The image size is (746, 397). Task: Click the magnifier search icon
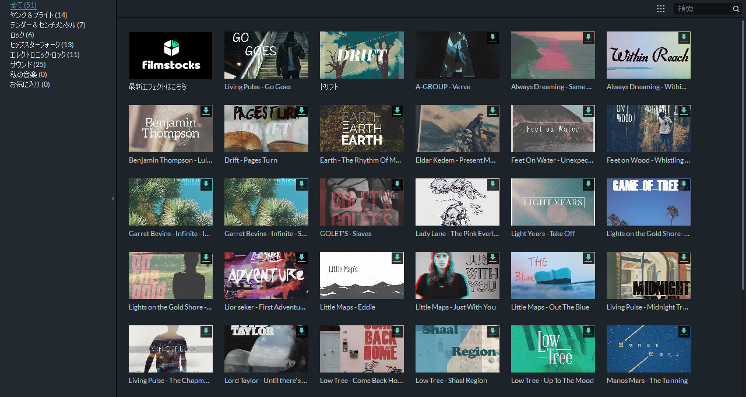tap(736, 9)
